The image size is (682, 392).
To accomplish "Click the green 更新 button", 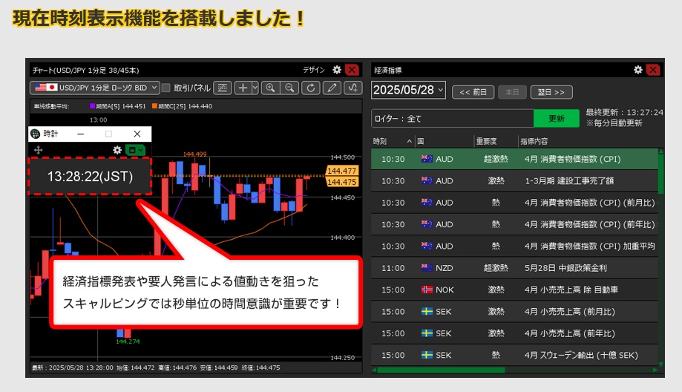I will pos(557,118).
